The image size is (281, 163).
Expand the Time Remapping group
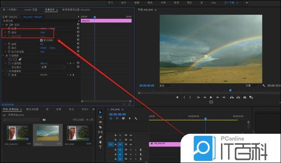3,71
